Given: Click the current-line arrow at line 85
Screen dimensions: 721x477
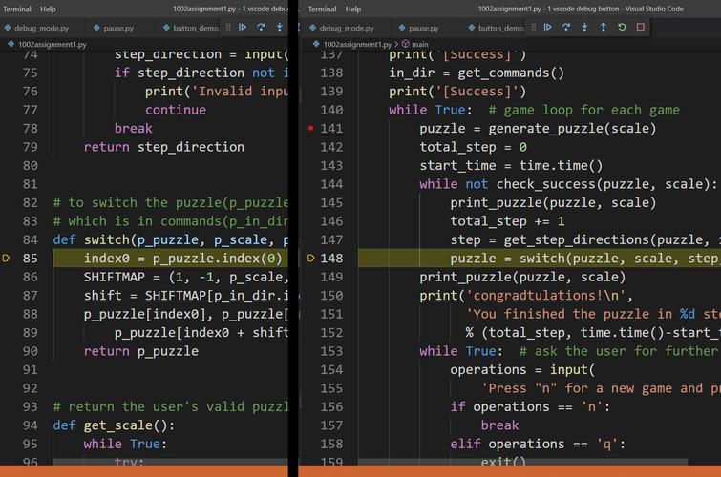Looking at the screenshot, I should (6, 259).
